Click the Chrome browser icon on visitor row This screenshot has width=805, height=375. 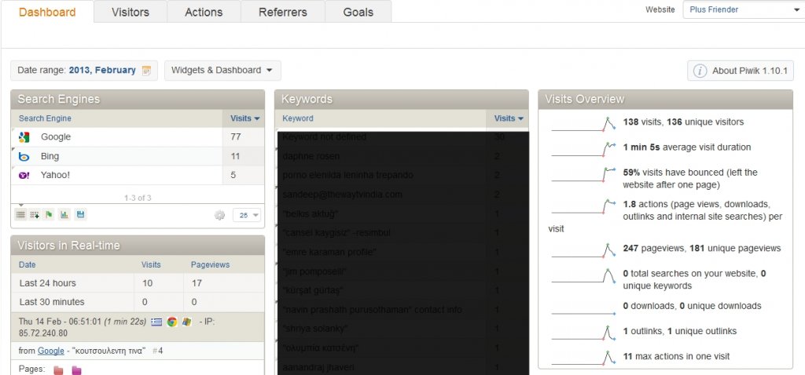click(172, 322)
